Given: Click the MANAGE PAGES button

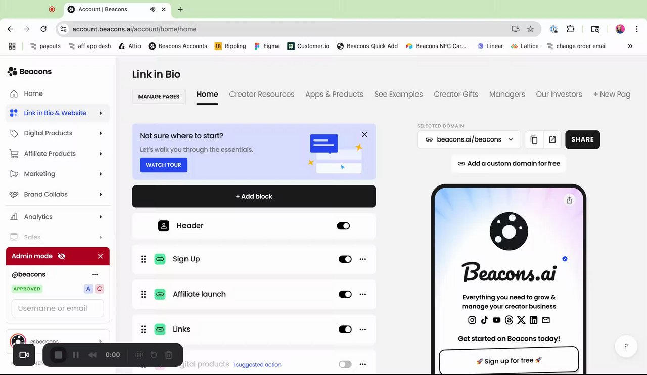Looking at the screenshot, I should click(x=159, y=97).
